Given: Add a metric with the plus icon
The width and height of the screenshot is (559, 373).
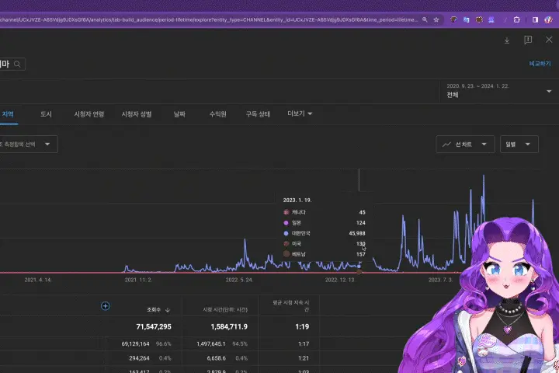Looking at the screenshot, I should tap(105, 306).
